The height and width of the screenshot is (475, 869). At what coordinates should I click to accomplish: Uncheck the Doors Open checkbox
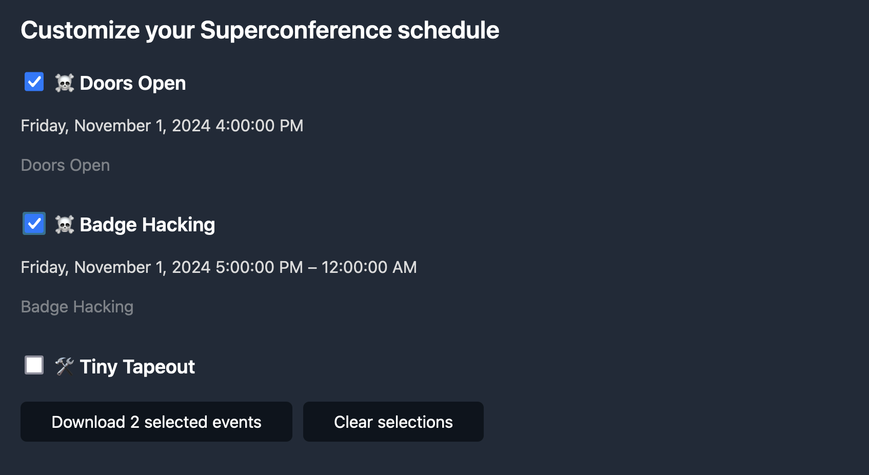tap(34, 82)
